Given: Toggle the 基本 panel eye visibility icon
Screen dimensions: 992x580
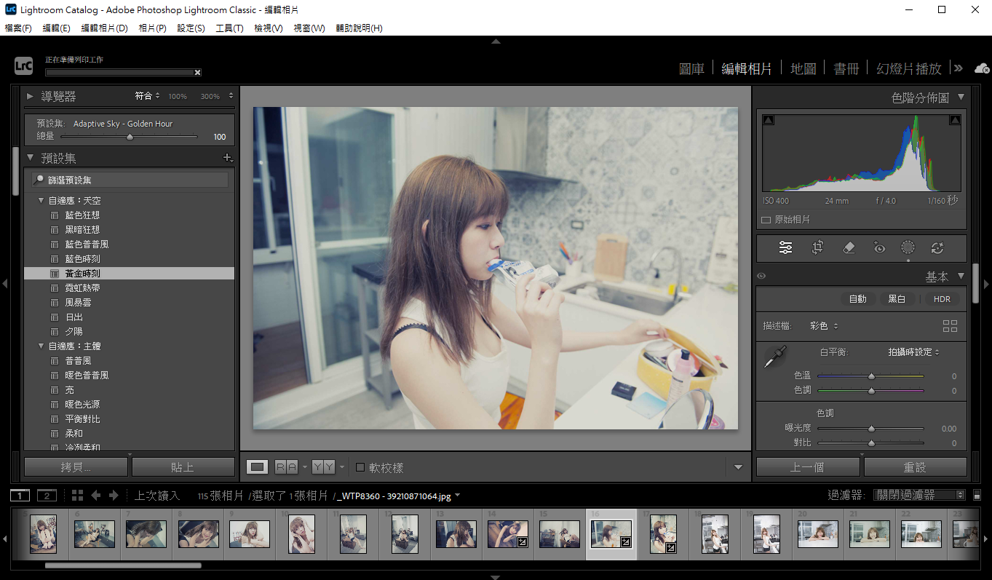Looking at the screenshot, I should pyautogui.click(x=762, y=277).
